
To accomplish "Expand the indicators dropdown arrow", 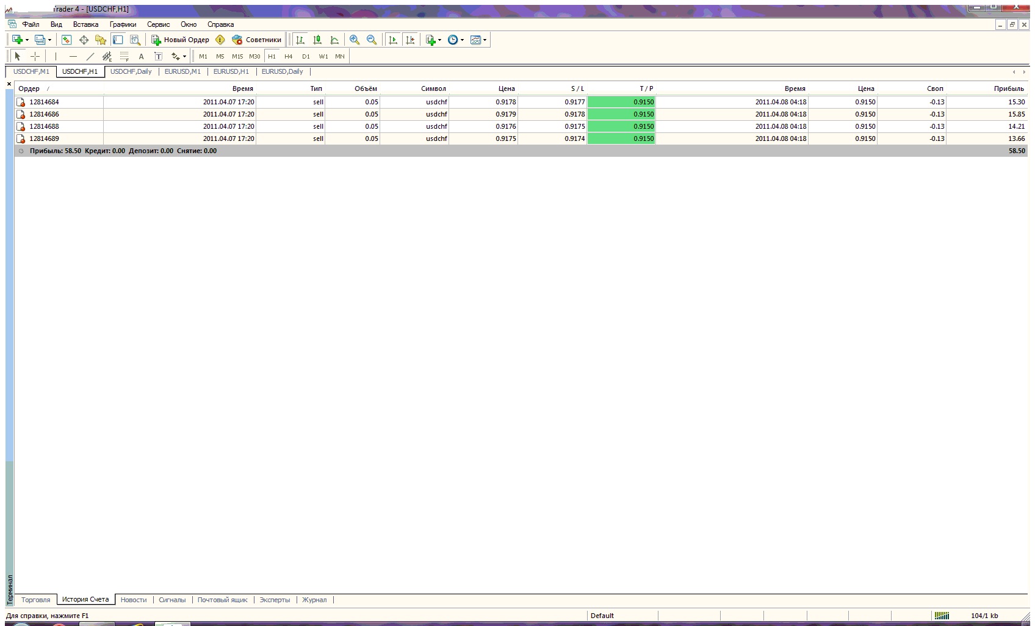I will pos(439,40).
